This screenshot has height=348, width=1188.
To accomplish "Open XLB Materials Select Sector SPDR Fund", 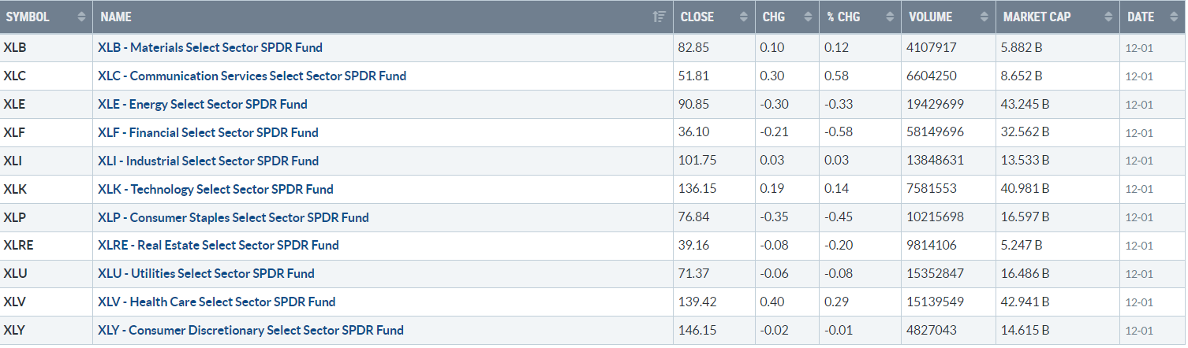I will (210, 47).
